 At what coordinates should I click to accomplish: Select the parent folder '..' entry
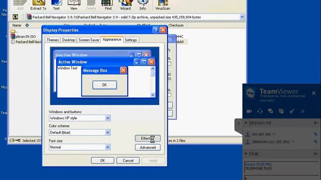click(x=14, y=31)
